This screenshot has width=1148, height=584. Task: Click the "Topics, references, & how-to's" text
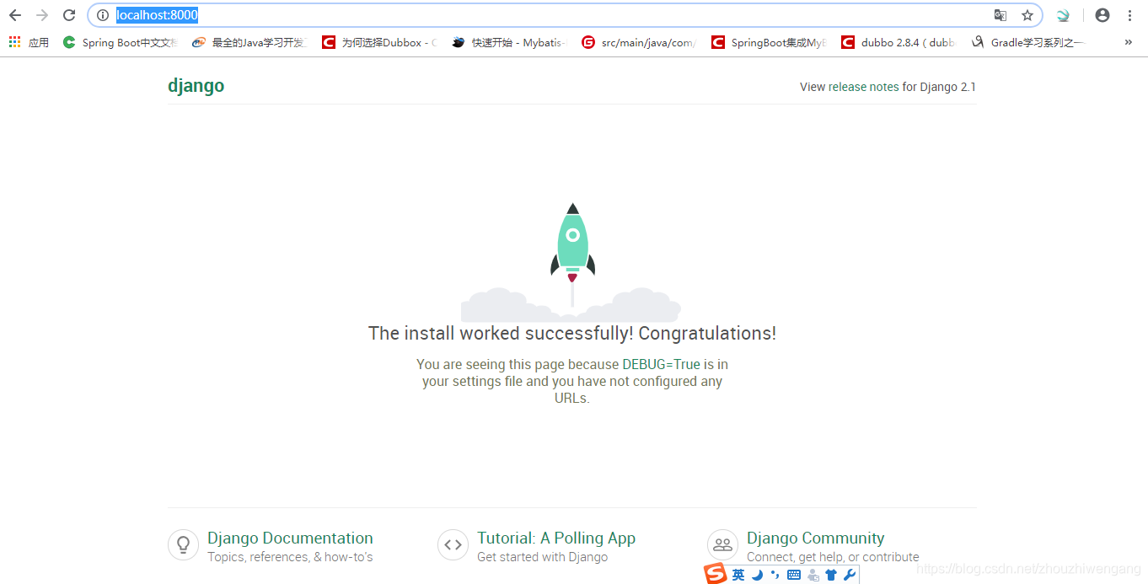(290, 557)
